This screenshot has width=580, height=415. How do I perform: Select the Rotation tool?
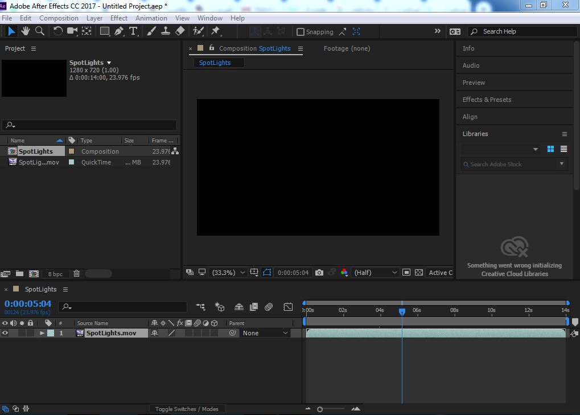pyautogui.click(x=57, y=31)
